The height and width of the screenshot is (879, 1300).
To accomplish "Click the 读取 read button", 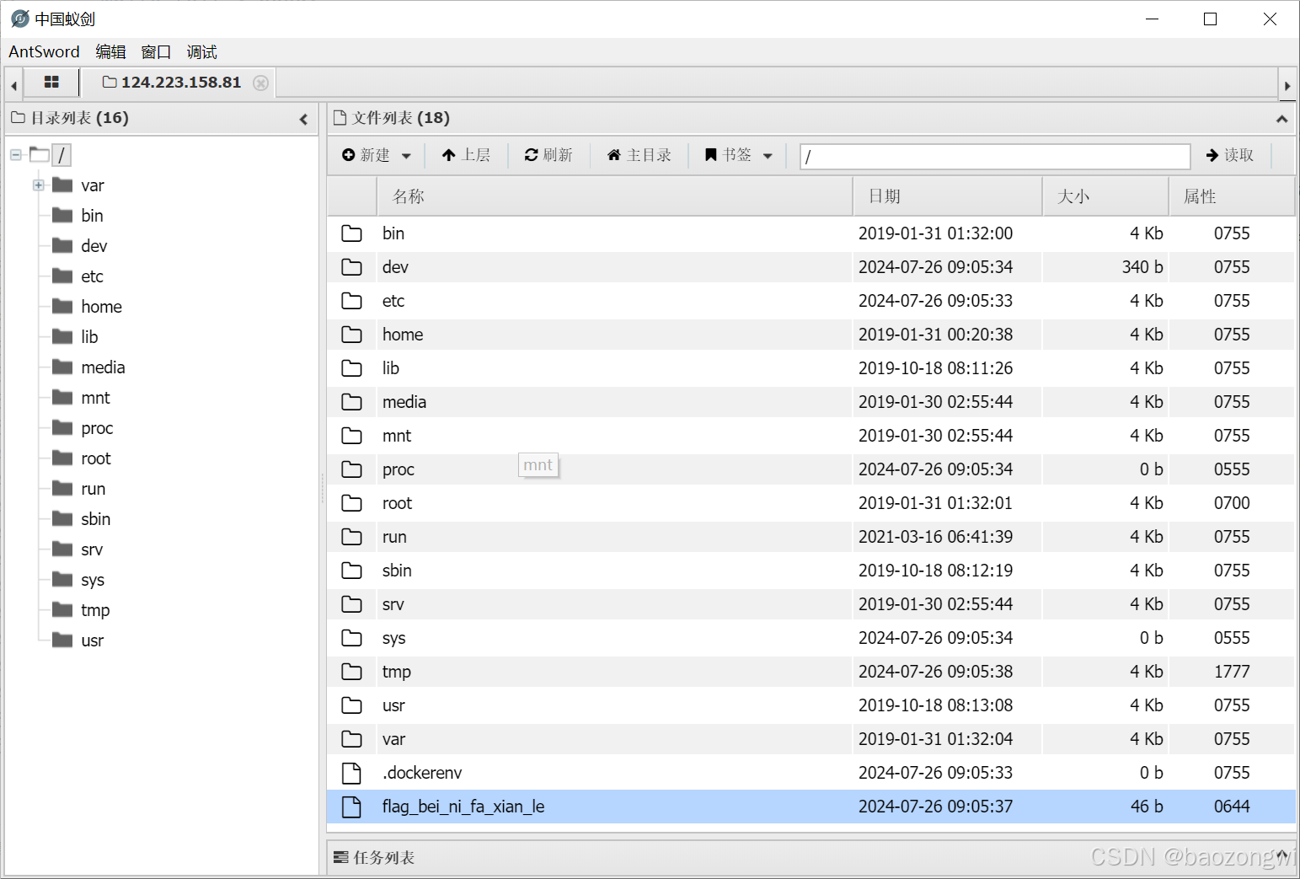I will tap(1230, 155).
